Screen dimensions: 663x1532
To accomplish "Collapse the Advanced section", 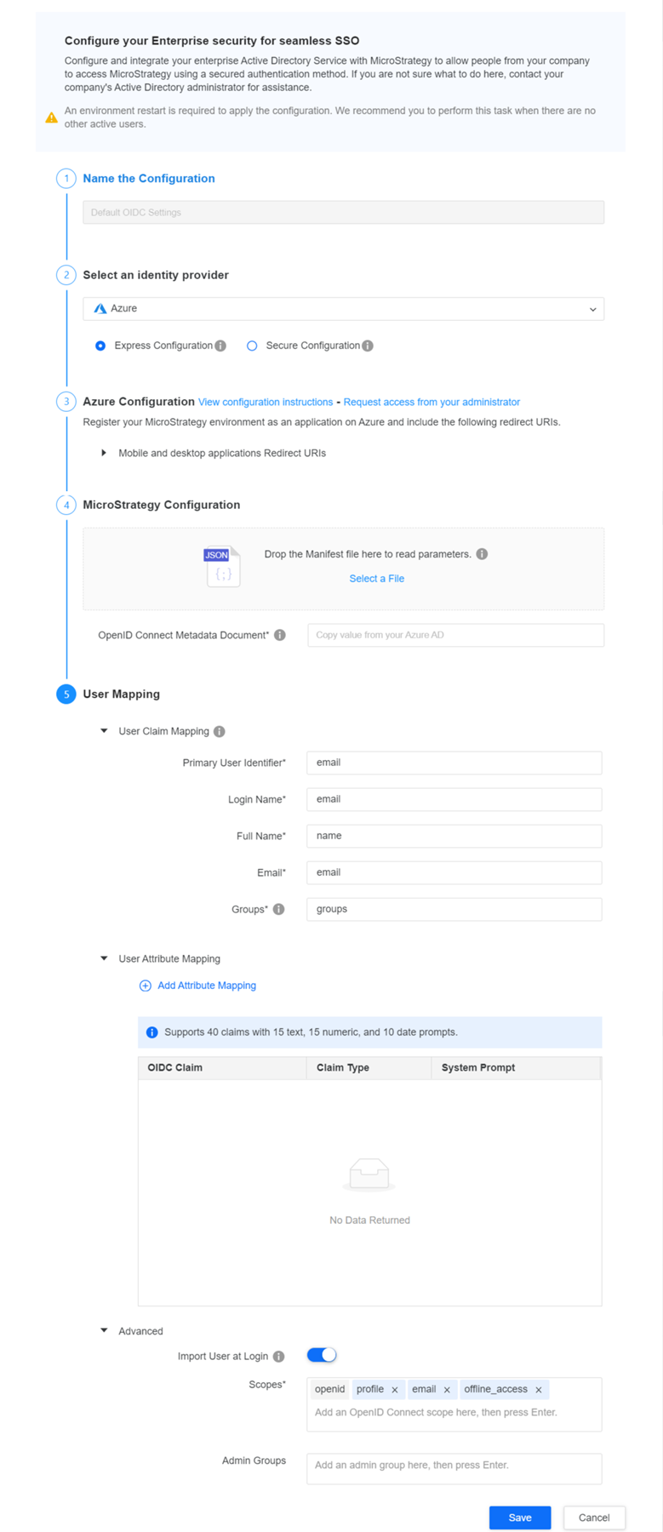I will [x=104, y=1330].
